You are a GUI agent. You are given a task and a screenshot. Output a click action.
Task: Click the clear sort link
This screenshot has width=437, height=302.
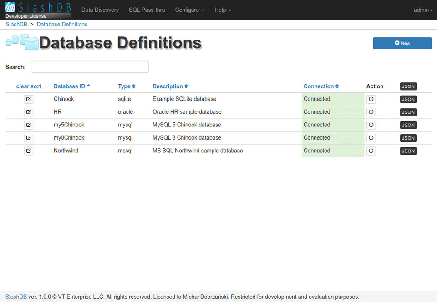click(x=29, y=86)
